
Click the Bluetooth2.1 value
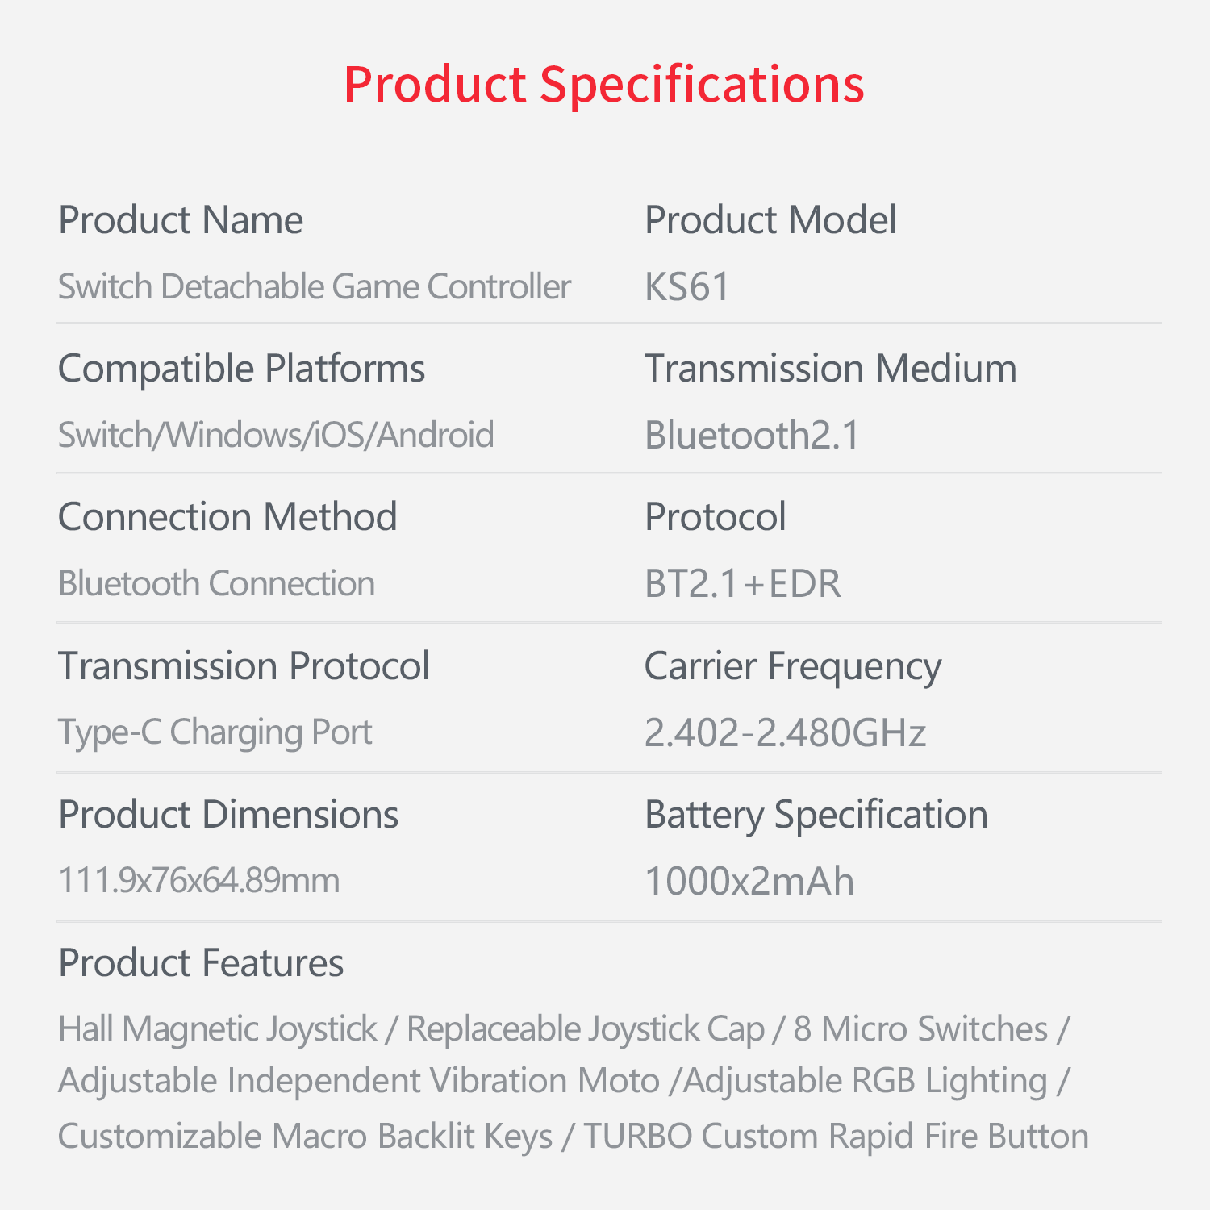coord(753,436)
